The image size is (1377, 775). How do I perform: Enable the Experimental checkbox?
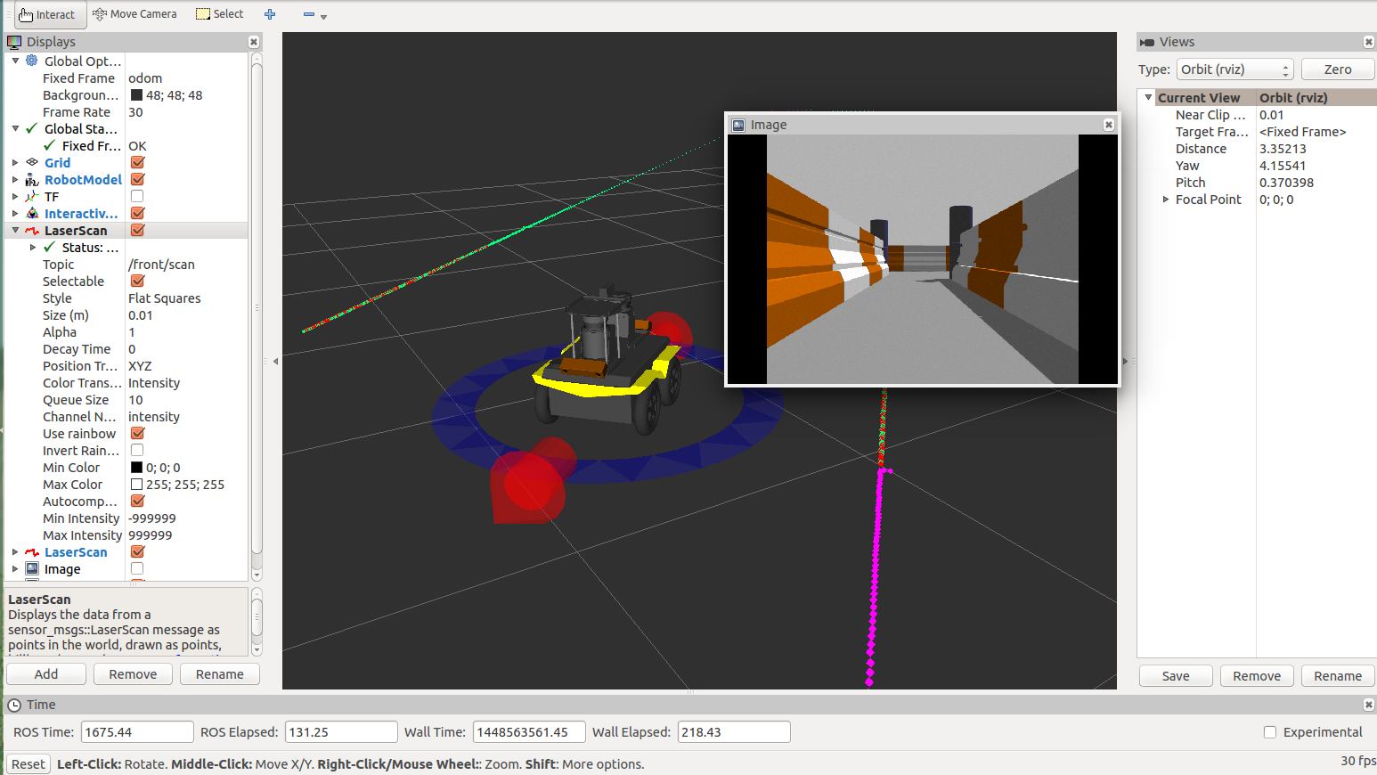click(1270, 732)
